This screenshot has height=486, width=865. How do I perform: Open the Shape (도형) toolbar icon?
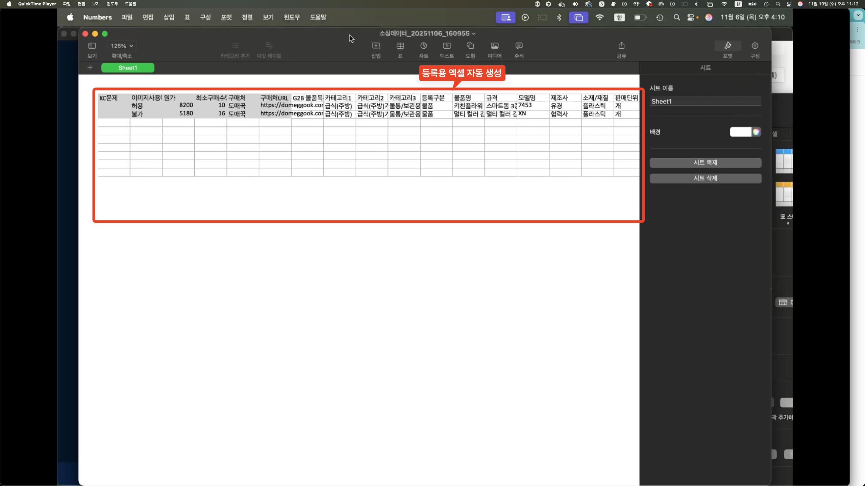click(470, 46)
